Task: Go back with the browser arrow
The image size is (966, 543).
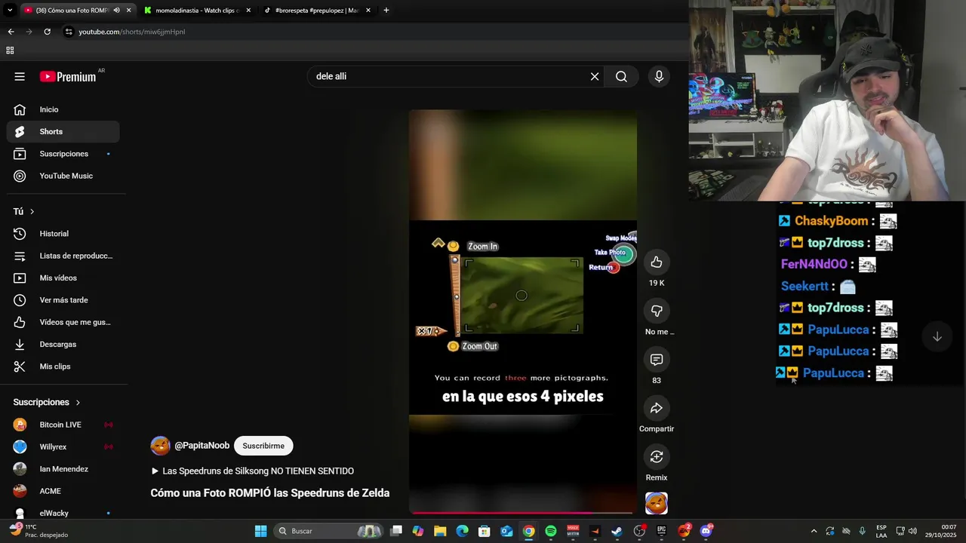Action: 11,32
